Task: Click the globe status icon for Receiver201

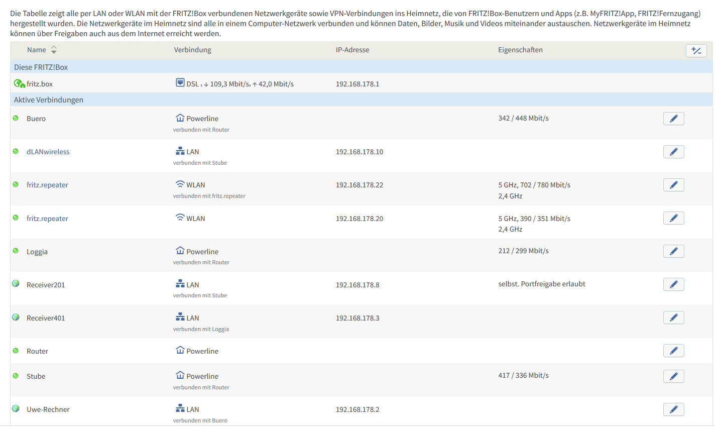Action: tap(16, 284)
